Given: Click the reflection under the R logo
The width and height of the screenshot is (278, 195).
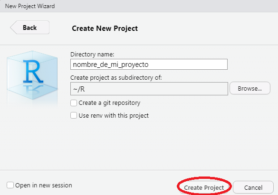Looking at the screenshot, I should coord(33,89).
